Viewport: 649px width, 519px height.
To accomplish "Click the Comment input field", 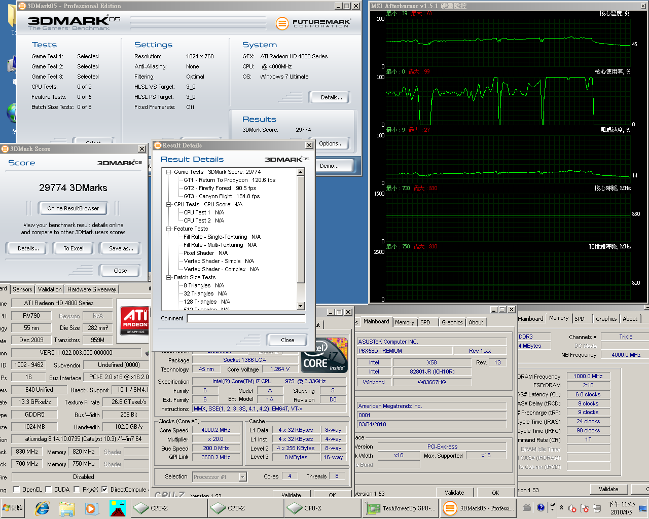I will click(246, 318).
